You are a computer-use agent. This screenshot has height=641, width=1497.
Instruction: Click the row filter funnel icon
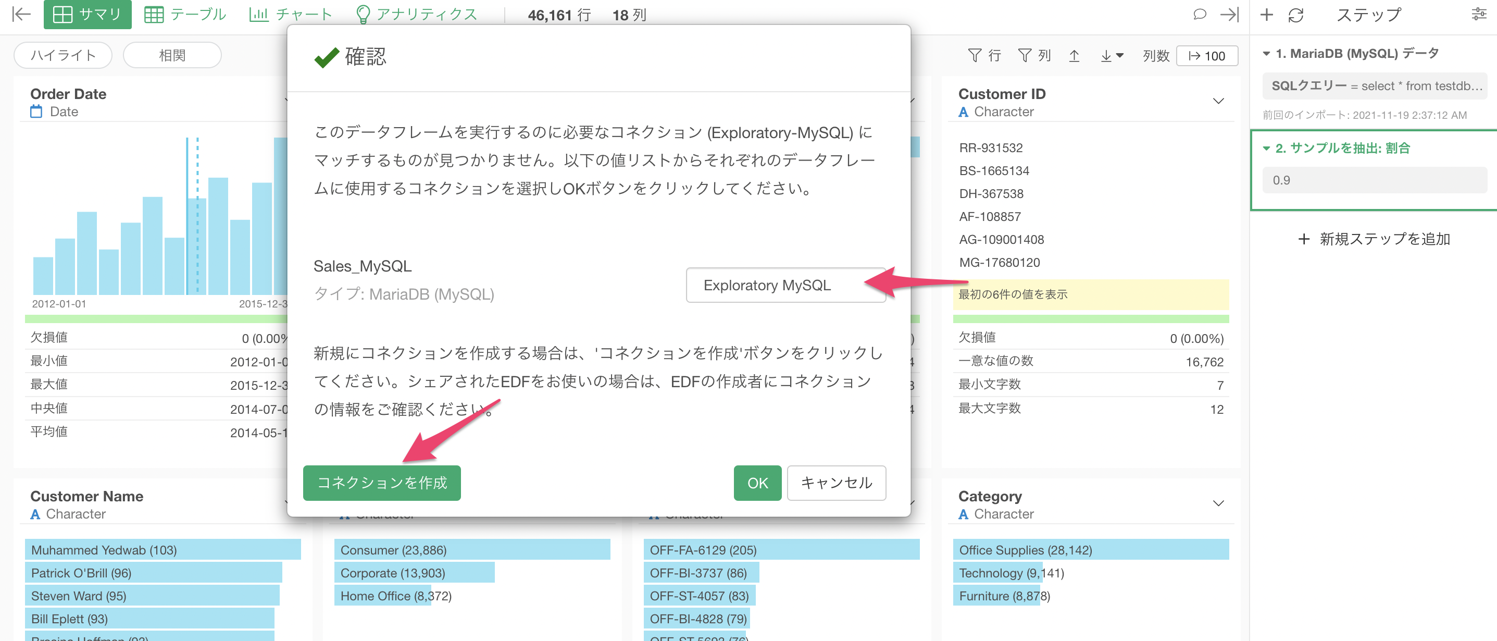pos(975,55)
